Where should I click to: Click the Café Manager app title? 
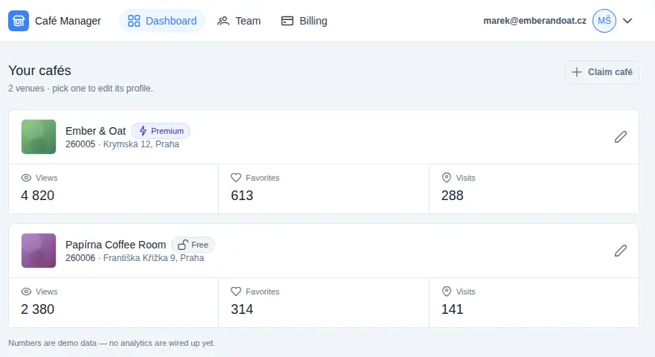tap(68, 21)
